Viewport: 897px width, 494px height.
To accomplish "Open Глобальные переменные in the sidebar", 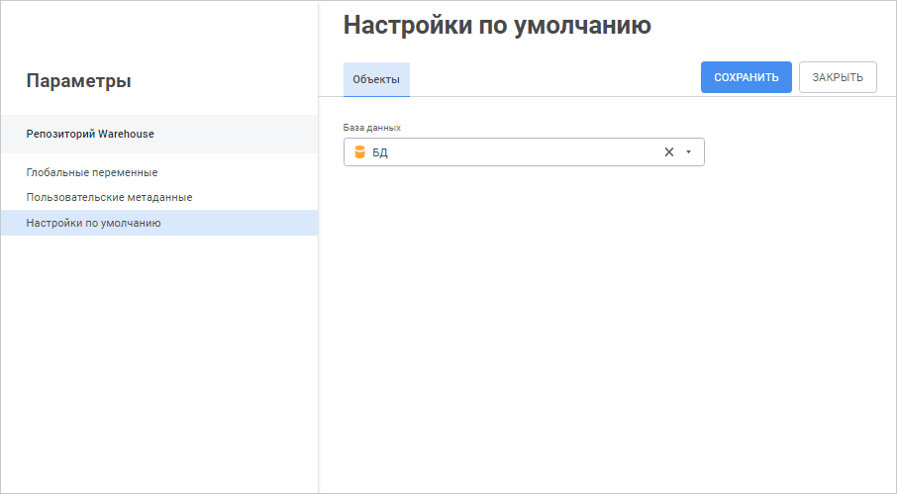I will pos(92,172).
